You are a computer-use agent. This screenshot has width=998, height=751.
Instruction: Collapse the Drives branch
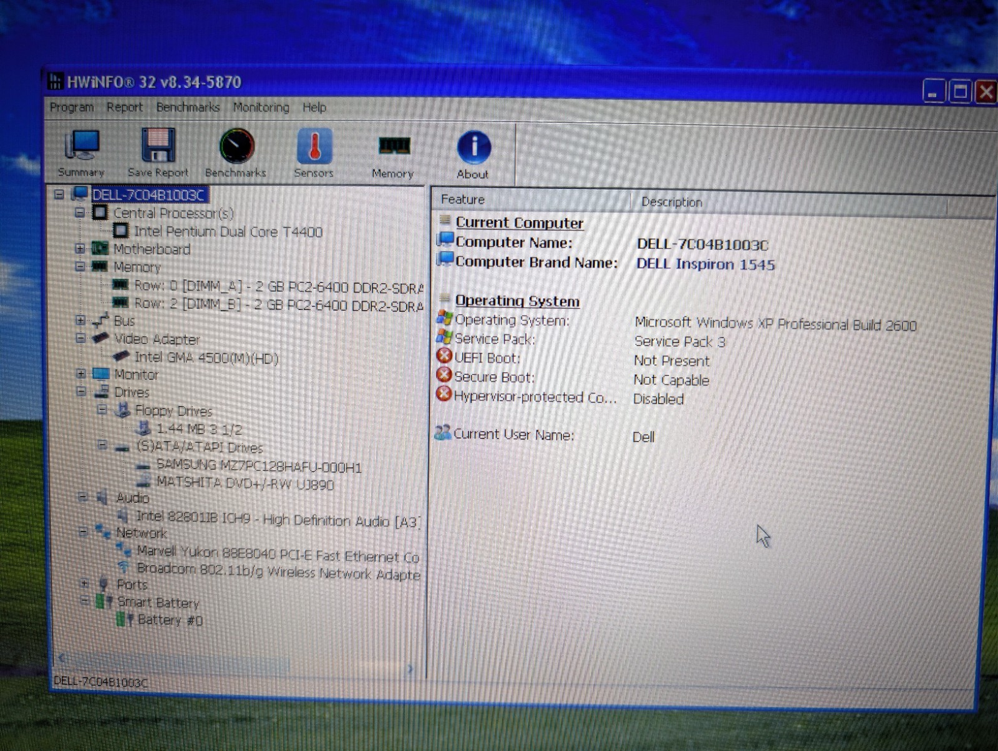[x=80, y=392]
